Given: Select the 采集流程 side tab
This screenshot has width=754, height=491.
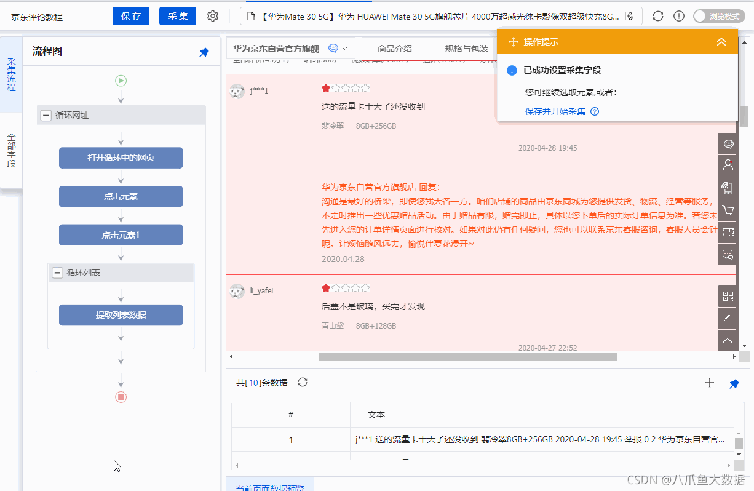Looking at the screenshot, I should pos(11,75).
